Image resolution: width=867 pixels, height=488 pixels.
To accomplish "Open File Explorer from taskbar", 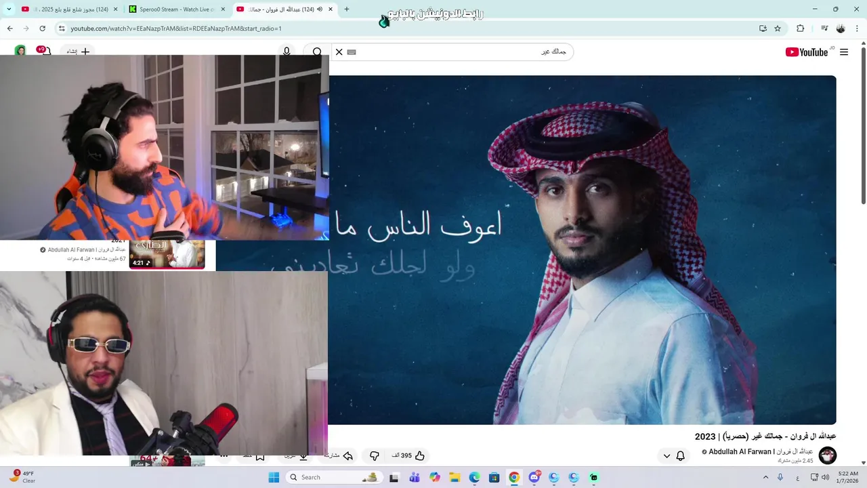I will (x=454, y=477).
